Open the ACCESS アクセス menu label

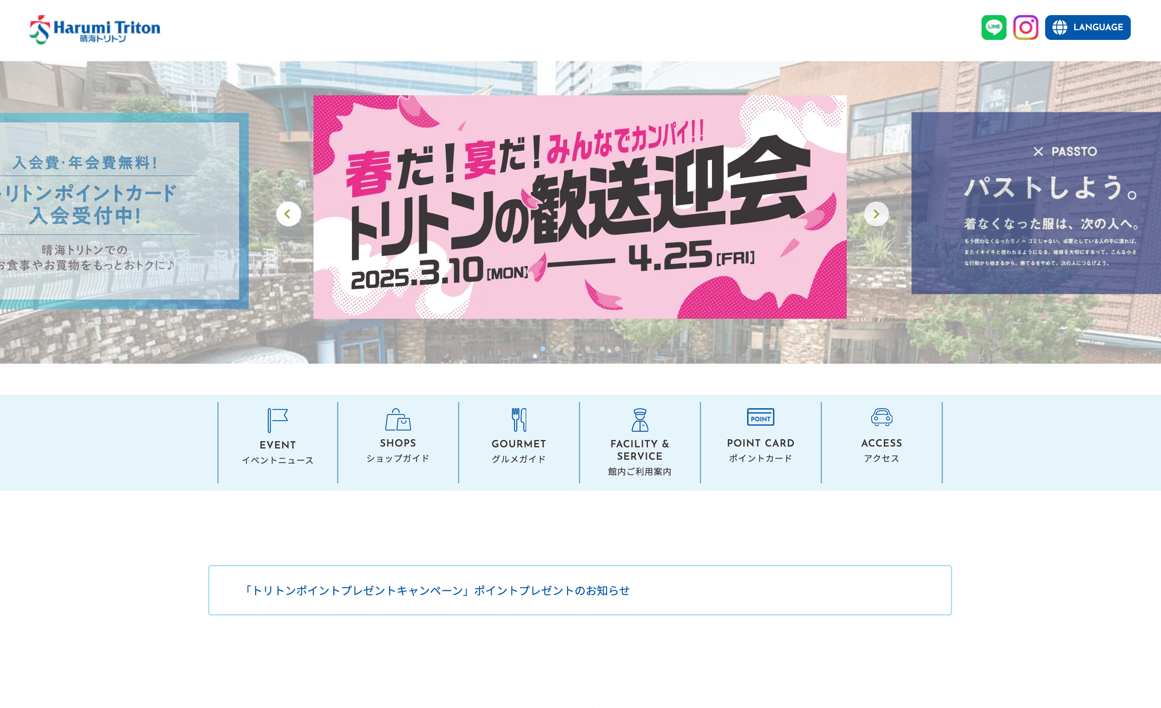point(881,450)
